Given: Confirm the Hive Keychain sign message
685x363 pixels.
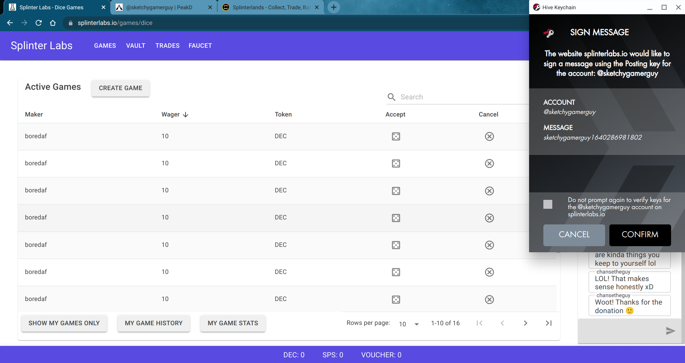Looking at the screenshot, I should click(640, 235).
